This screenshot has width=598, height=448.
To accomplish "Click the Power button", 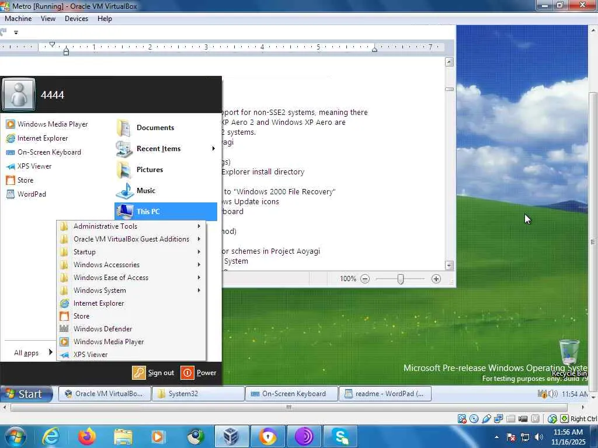I will click(x=199, y=373).
